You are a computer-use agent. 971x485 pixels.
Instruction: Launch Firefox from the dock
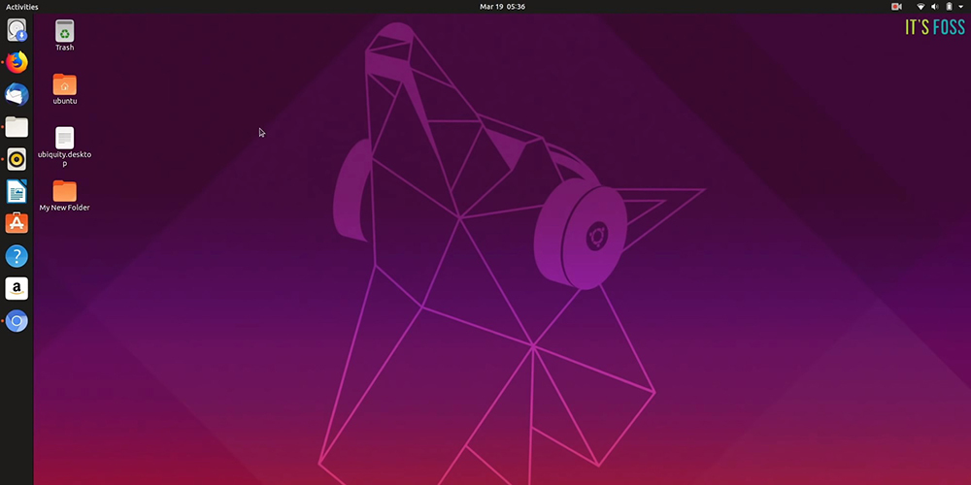click(x=17, y=62)
